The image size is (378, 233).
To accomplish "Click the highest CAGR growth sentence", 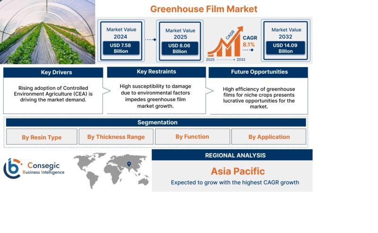I will point(235,182).
